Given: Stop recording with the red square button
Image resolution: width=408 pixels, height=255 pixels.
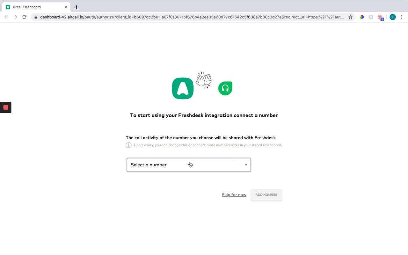Looking at the screenshot, I should click(x=5, y=107).
